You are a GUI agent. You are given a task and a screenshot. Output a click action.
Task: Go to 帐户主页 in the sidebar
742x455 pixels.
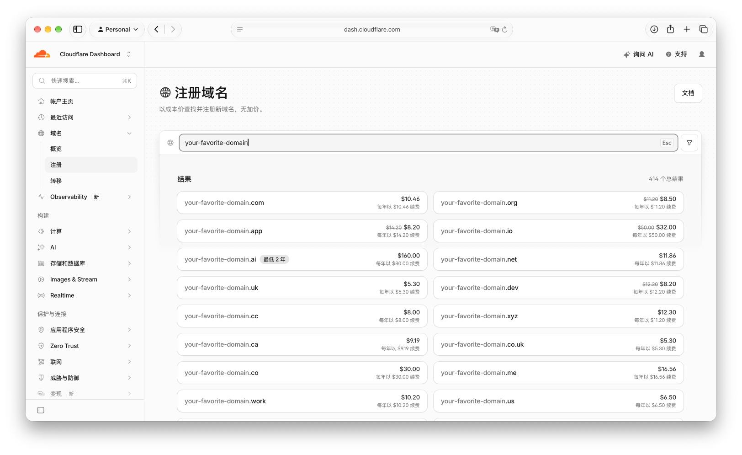point(85,101)
